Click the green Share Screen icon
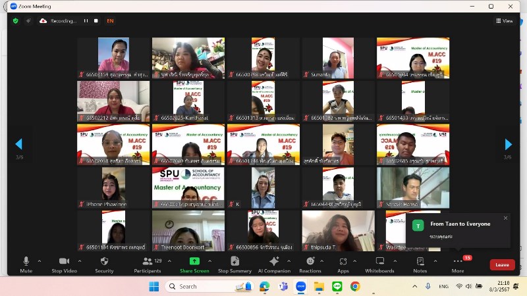527x296 pixels. coord(194,261)
